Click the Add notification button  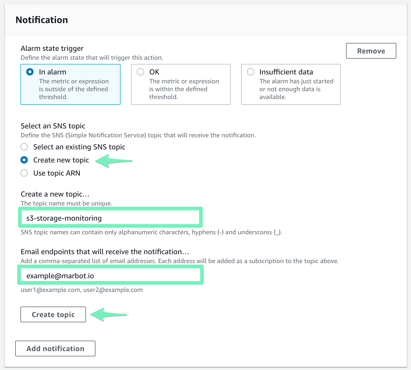click(x=55, y=349)
